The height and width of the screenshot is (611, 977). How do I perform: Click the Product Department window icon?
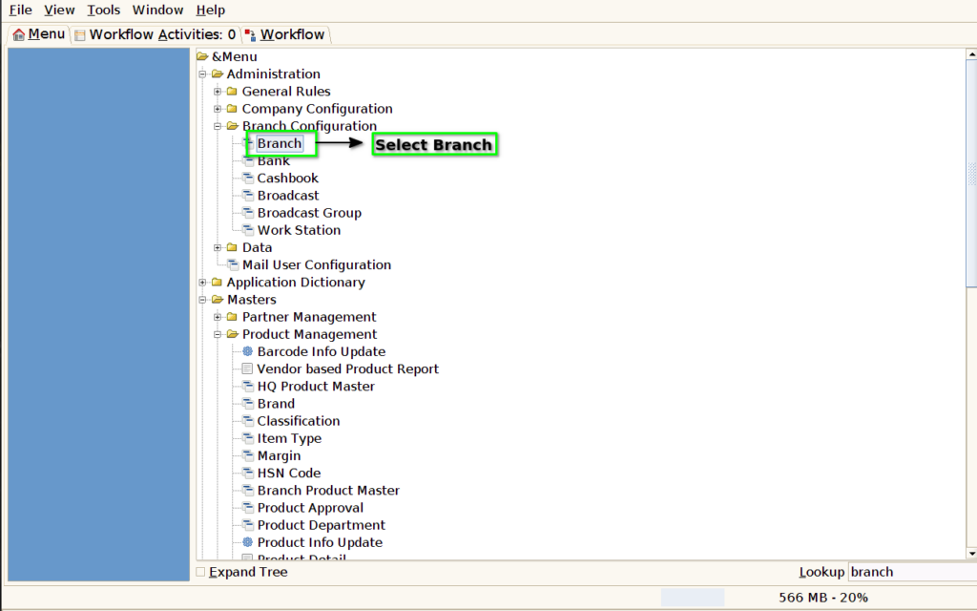(x=247, y=525)
